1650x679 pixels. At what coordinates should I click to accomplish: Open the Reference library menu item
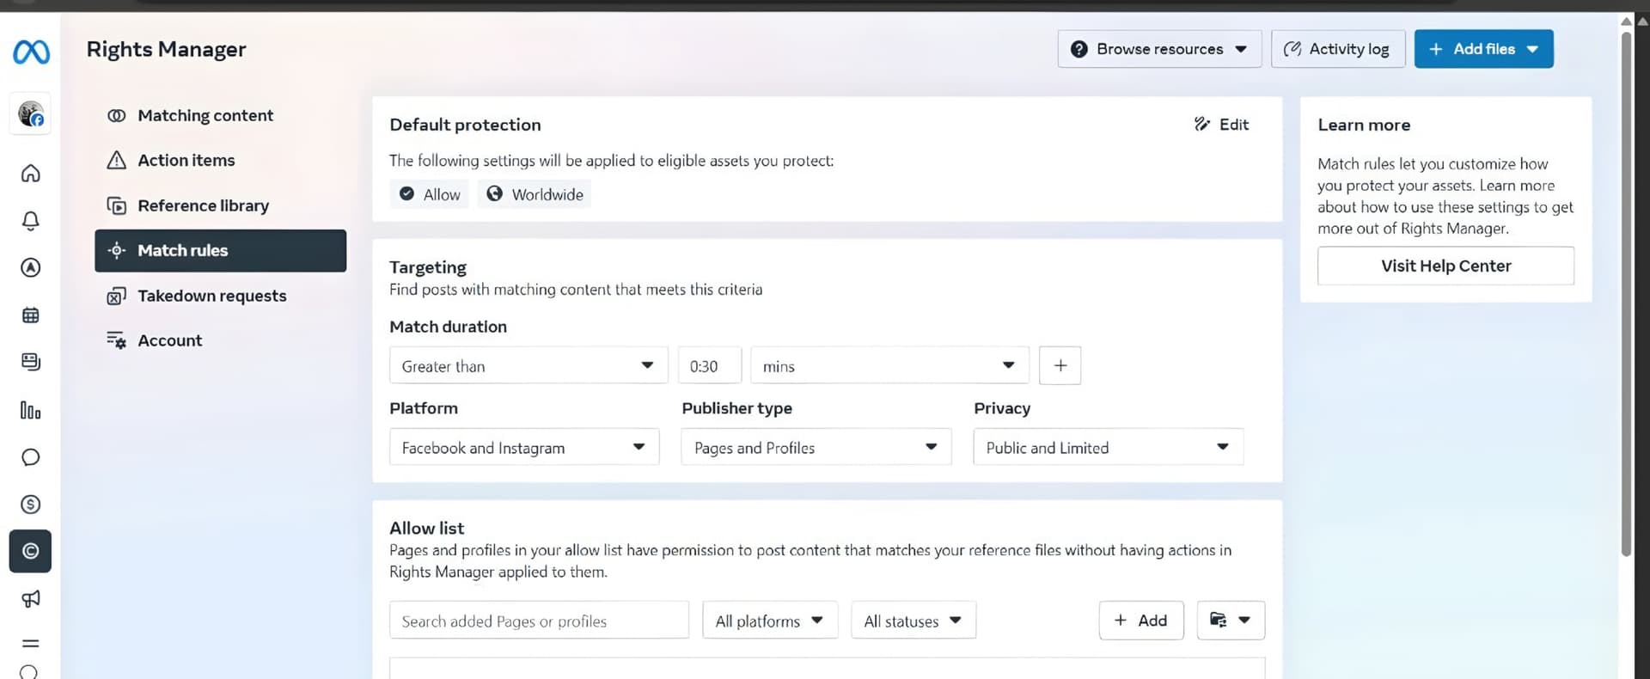pos(203,205)
